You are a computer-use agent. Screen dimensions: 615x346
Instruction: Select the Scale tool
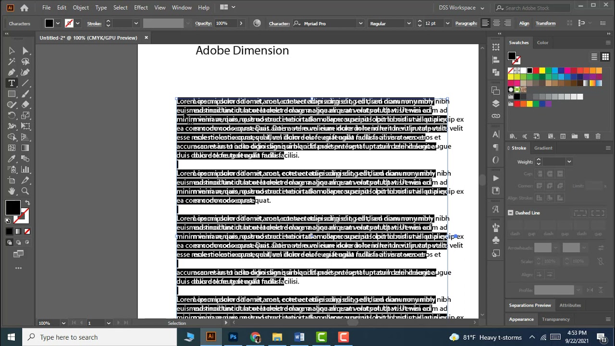tap(25, 116)
